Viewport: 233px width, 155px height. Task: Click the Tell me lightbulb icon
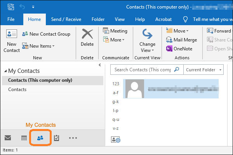(x=185, y=19)
